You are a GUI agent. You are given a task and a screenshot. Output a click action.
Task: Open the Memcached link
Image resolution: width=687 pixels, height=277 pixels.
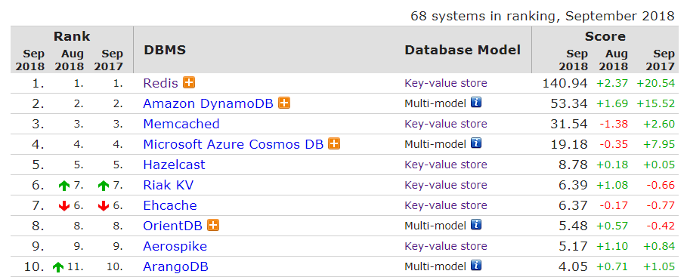(181, 124)
